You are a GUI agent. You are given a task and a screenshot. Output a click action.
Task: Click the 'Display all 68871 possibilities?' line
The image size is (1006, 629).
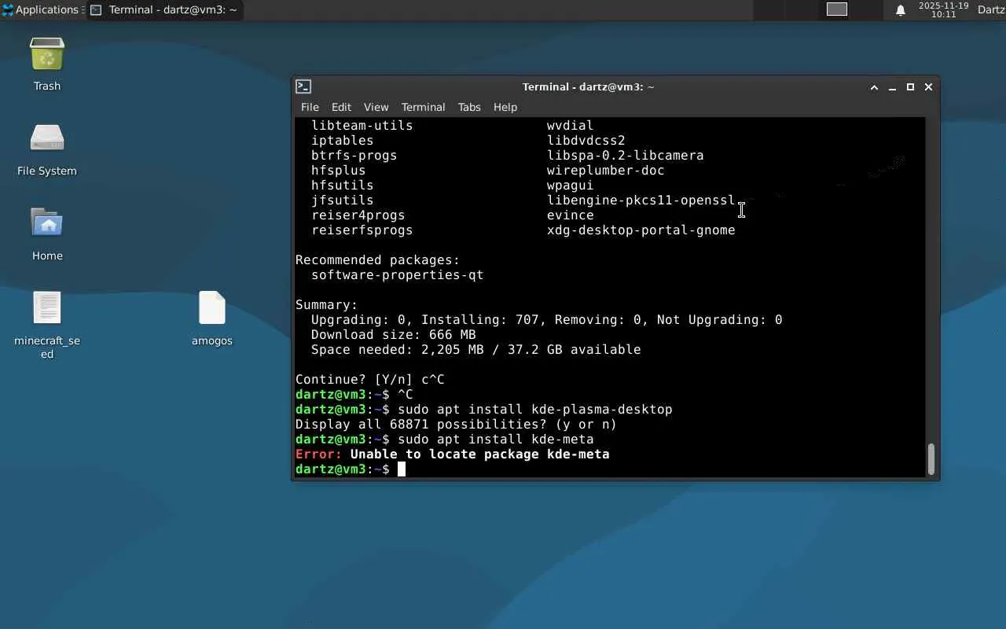[x=457, y=425]
